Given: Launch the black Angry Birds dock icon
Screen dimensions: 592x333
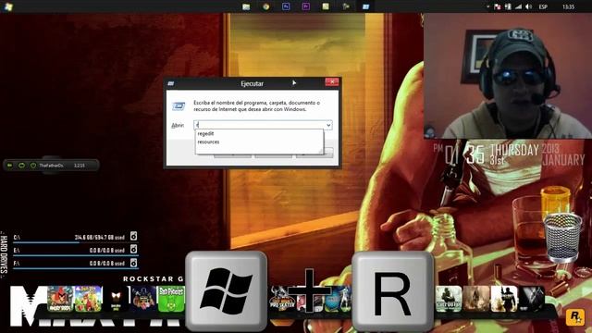Looking at the screenshot, I should point(116,299).
